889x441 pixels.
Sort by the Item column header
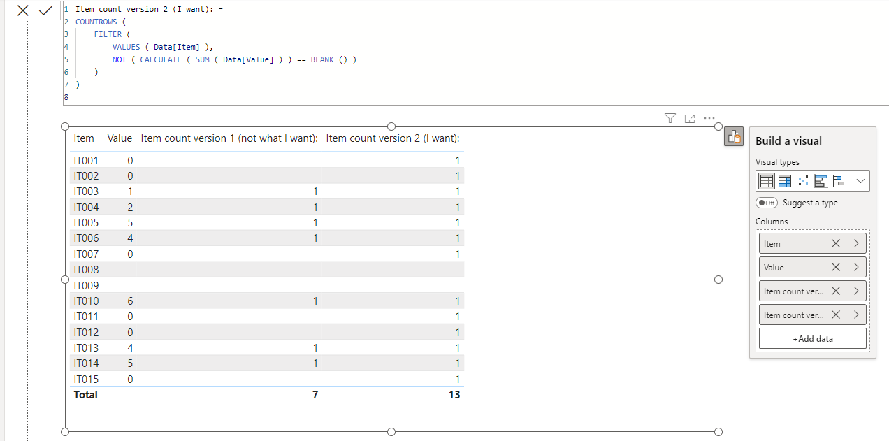(84, 138)
